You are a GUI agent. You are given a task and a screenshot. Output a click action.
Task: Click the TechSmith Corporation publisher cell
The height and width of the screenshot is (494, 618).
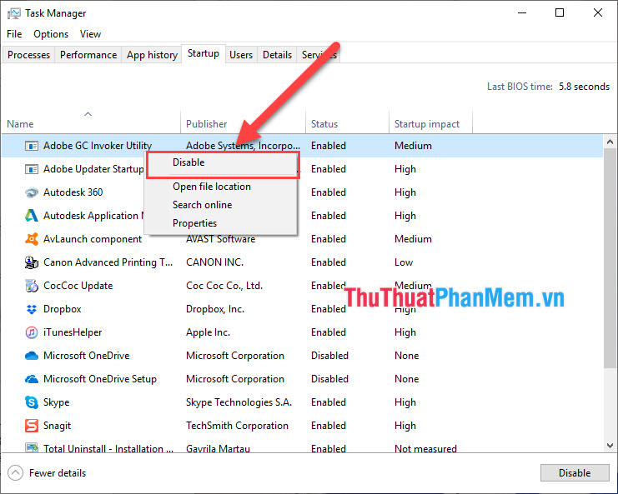tap(237, 426)
